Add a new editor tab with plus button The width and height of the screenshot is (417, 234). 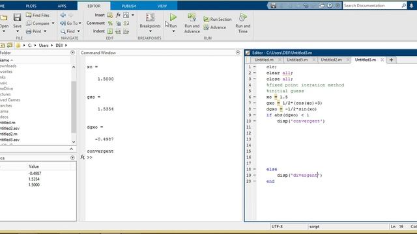pyautogui.click(x=391, y=60)
